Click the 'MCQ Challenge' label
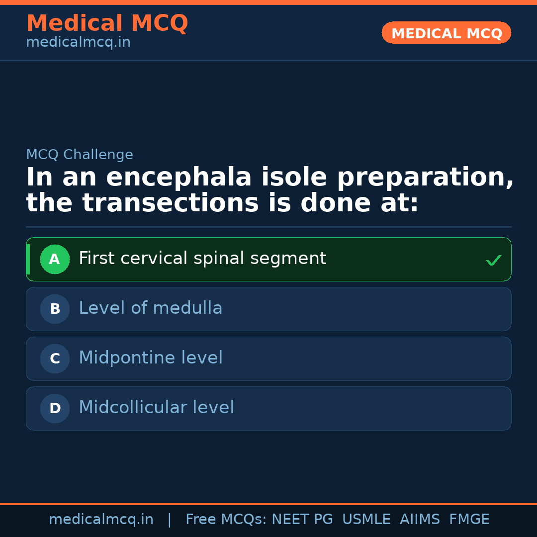This screenshot has width=537, height=537. point(80,155)
